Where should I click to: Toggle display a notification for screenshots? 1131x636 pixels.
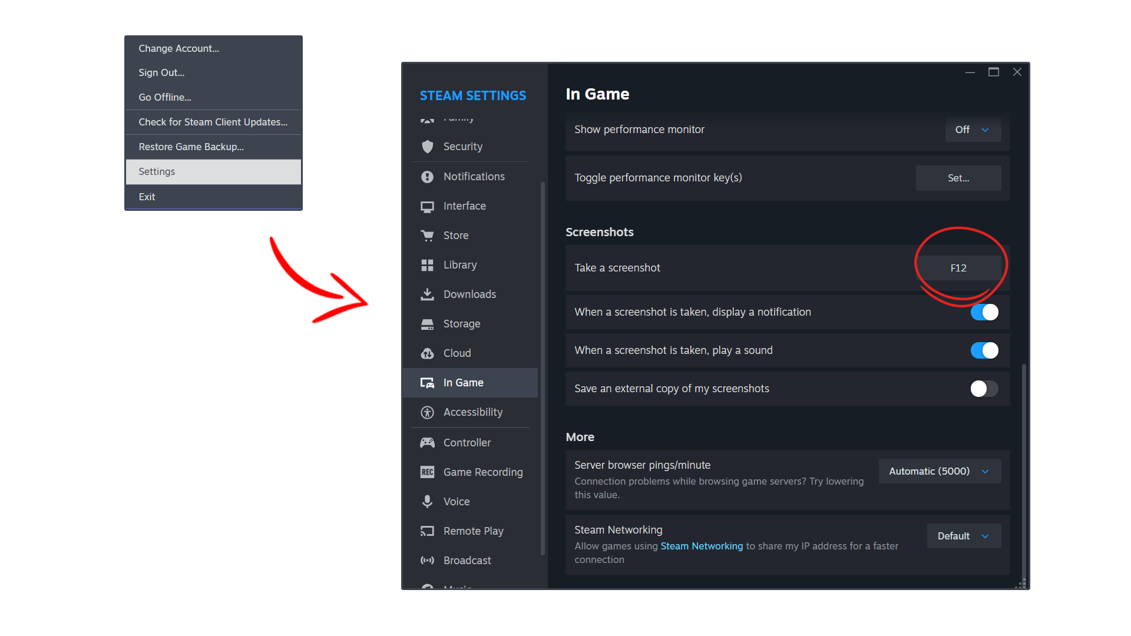(x=984, y=312)
